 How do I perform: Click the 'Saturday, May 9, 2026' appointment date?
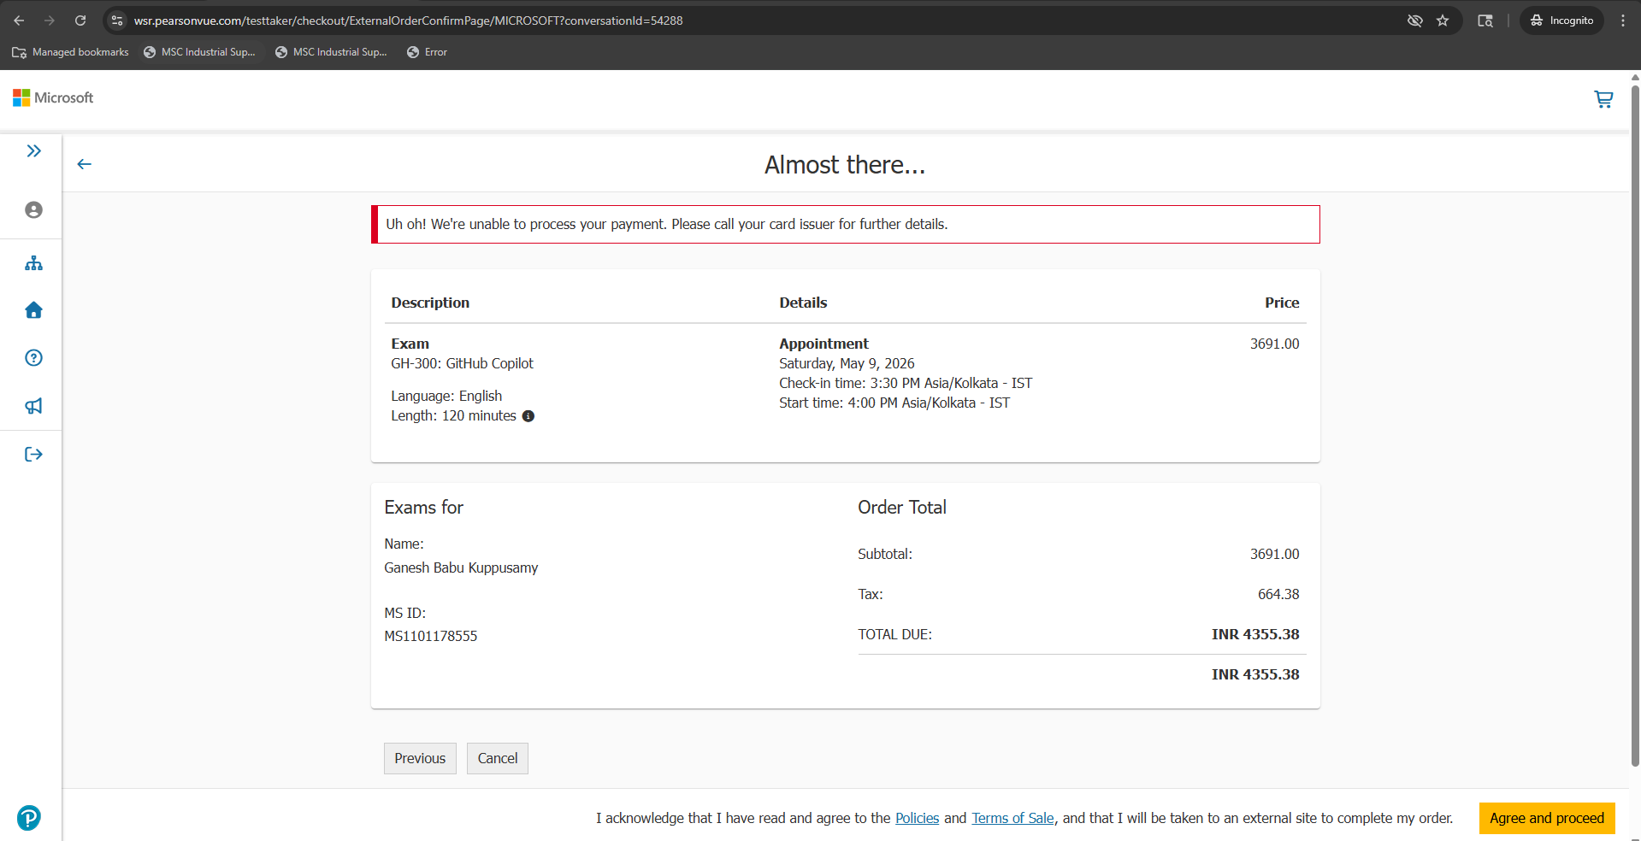847,363
